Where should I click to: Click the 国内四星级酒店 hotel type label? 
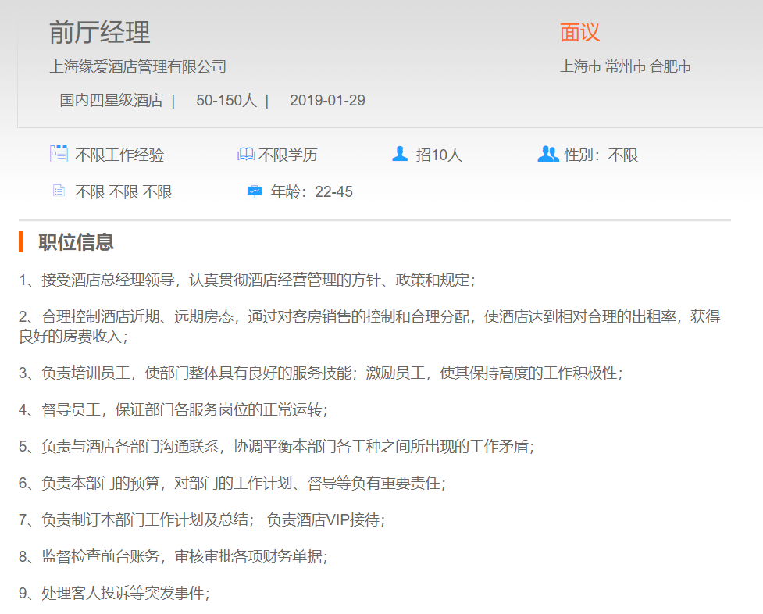coord(111,100)
